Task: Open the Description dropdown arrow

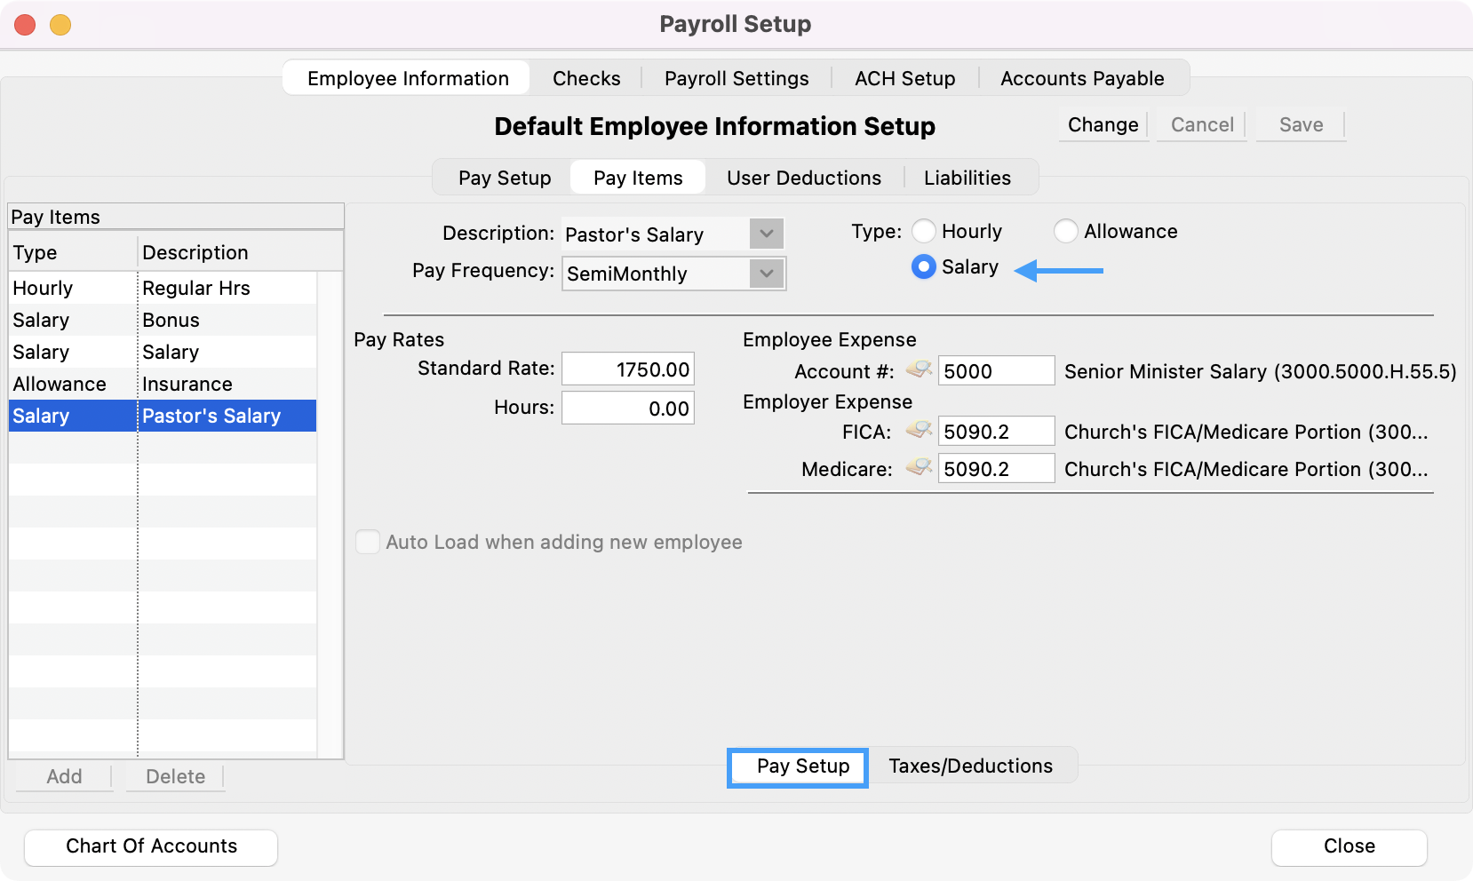Action: (766, 234)
